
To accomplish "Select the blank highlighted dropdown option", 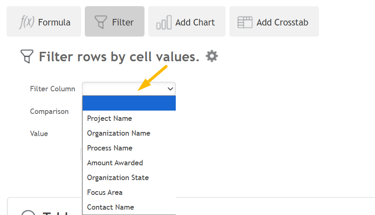I will [x=129, y=103].
